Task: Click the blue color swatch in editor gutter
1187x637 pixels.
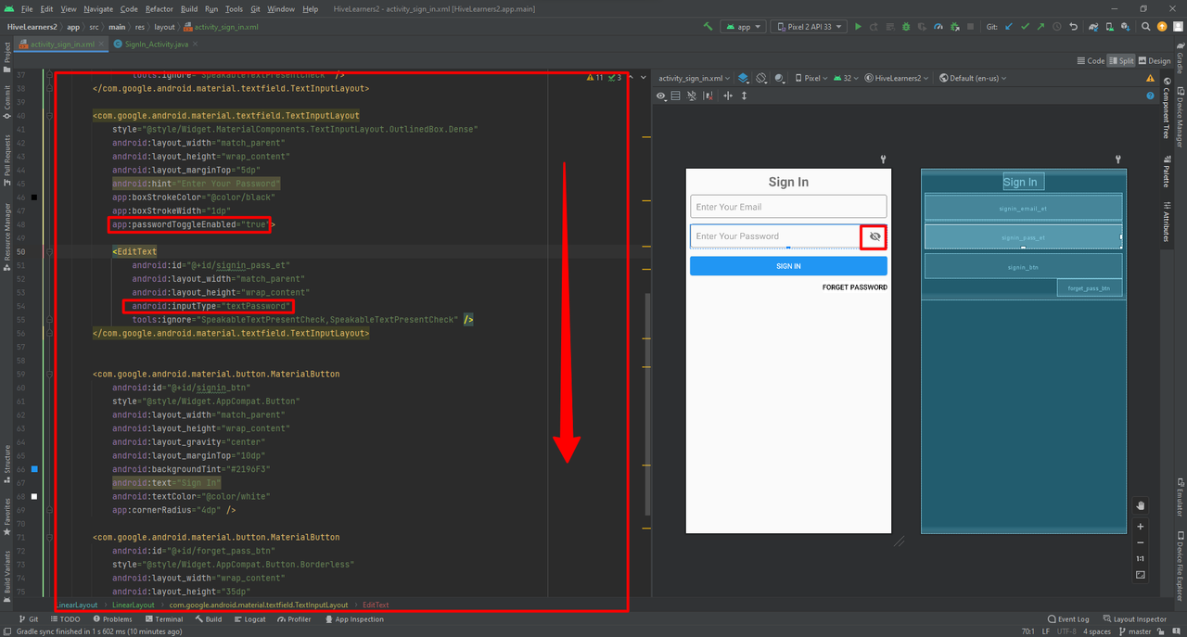Action: (34, 469)
